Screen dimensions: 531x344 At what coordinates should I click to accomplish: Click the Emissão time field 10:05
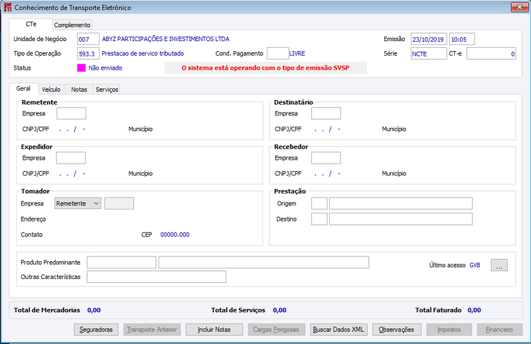(462, 39)
